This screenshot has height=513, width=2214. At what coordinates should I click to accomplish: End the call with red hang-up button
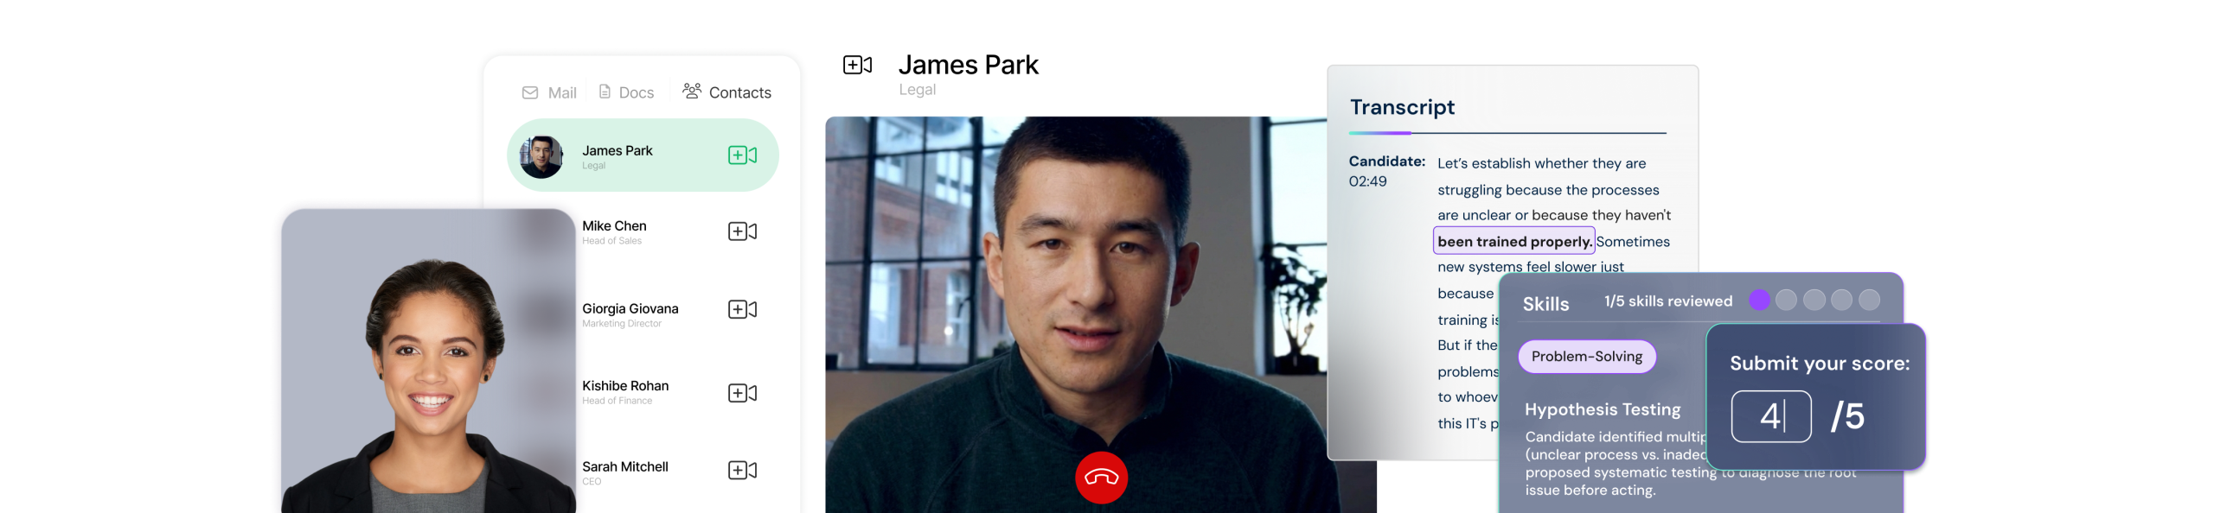1101,478
